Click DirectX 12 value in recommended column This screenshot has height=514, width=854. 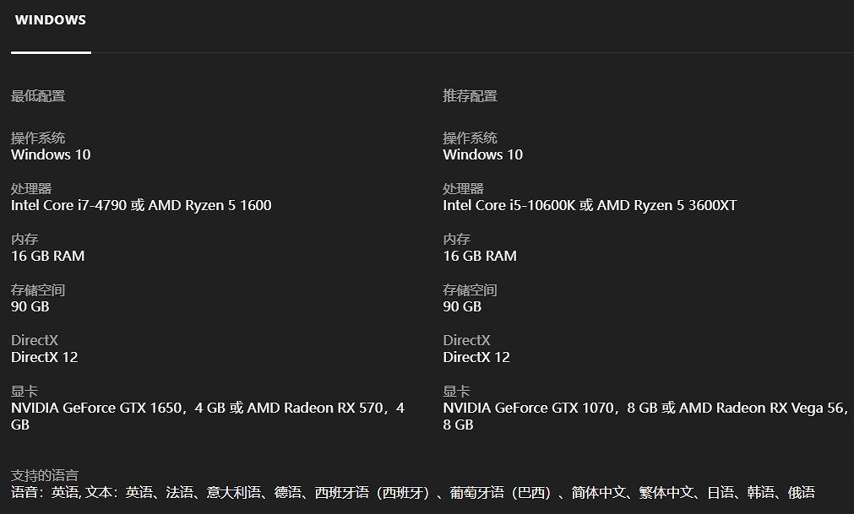pos(476,357)
